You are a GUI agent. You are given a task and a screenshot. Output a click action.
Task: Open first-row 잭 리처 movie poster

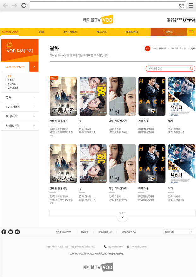tap(182, 96)
